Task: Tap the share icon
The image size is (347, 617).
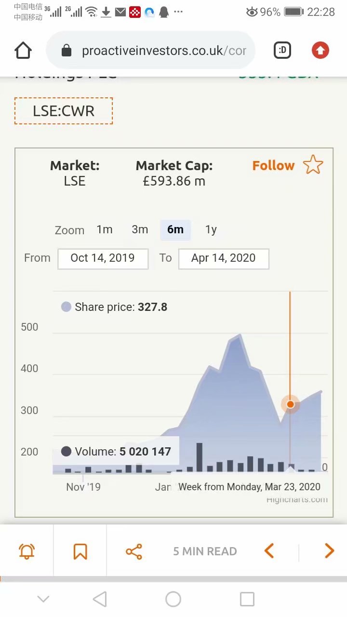Action: pos(133,551)
